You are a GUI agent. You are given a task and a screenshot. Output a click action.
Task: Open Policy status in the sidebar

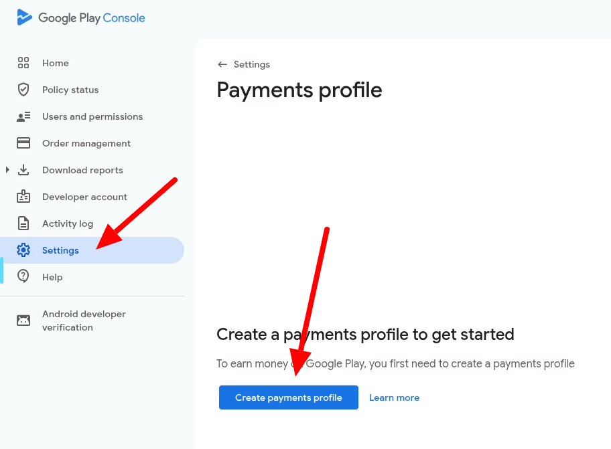[70, 90]
